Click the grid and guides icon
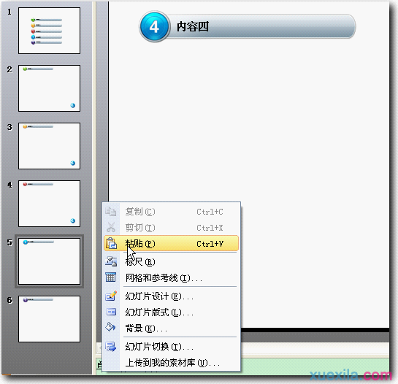The height and width of the screenshot is (384, 398). click(x=111, y=277)
